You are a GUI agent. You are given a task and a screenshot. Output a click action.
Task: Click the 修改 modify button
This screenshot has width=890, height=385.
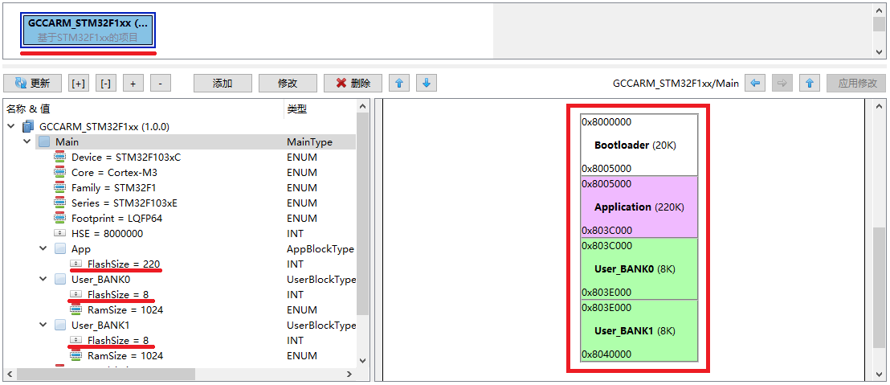point(288,84)
